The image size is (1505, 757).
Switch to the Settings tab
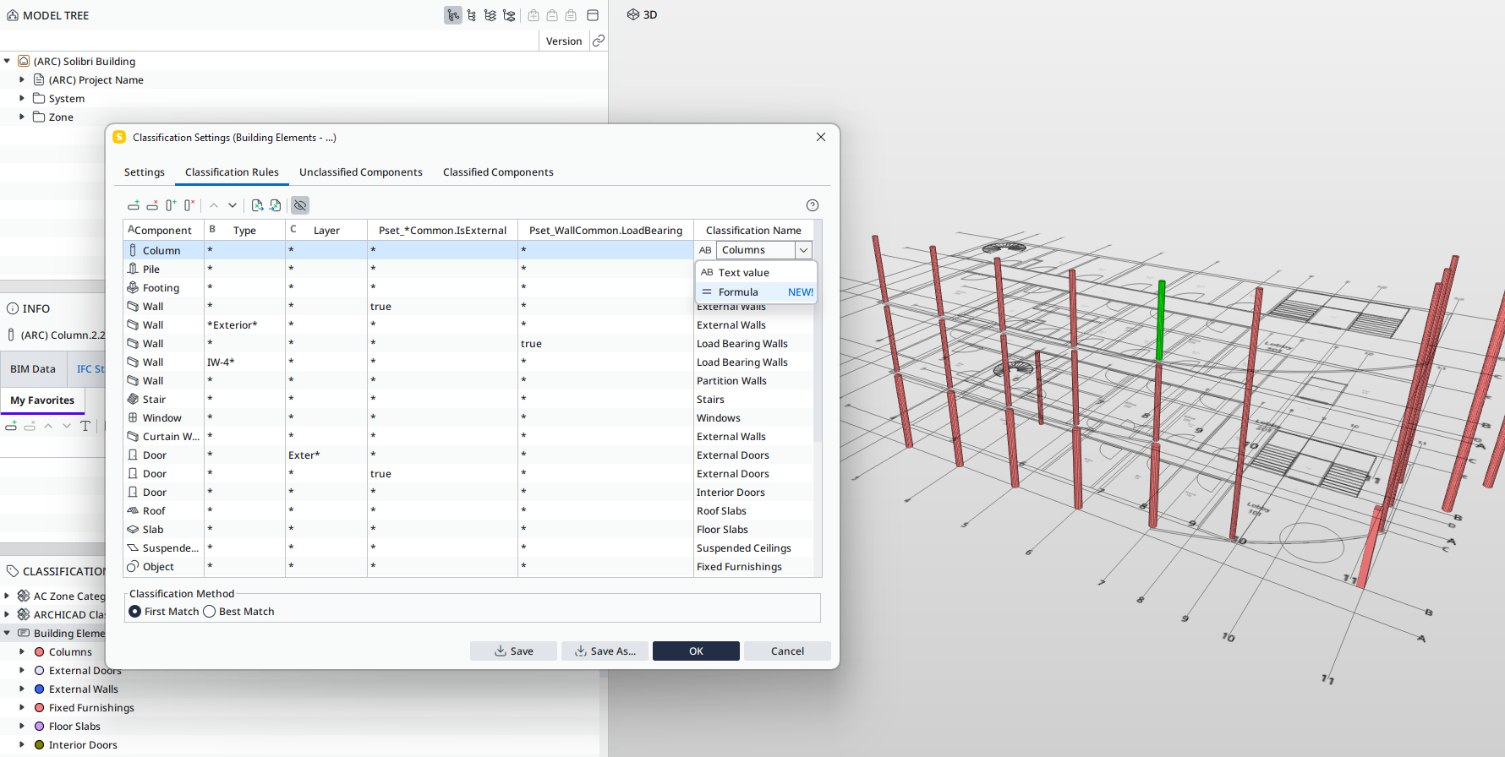click(x=145, y=172)
